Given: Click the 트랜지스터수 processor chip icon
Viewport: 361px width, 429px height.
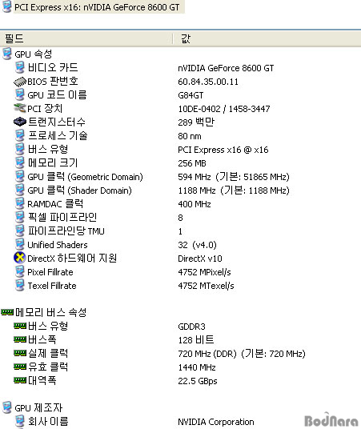Looking at the screenshot, I should pyautogui.click(x=20, y=122).
